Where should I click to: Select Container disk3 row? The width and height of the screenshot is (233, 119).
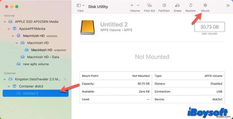[x=31, y=86]
